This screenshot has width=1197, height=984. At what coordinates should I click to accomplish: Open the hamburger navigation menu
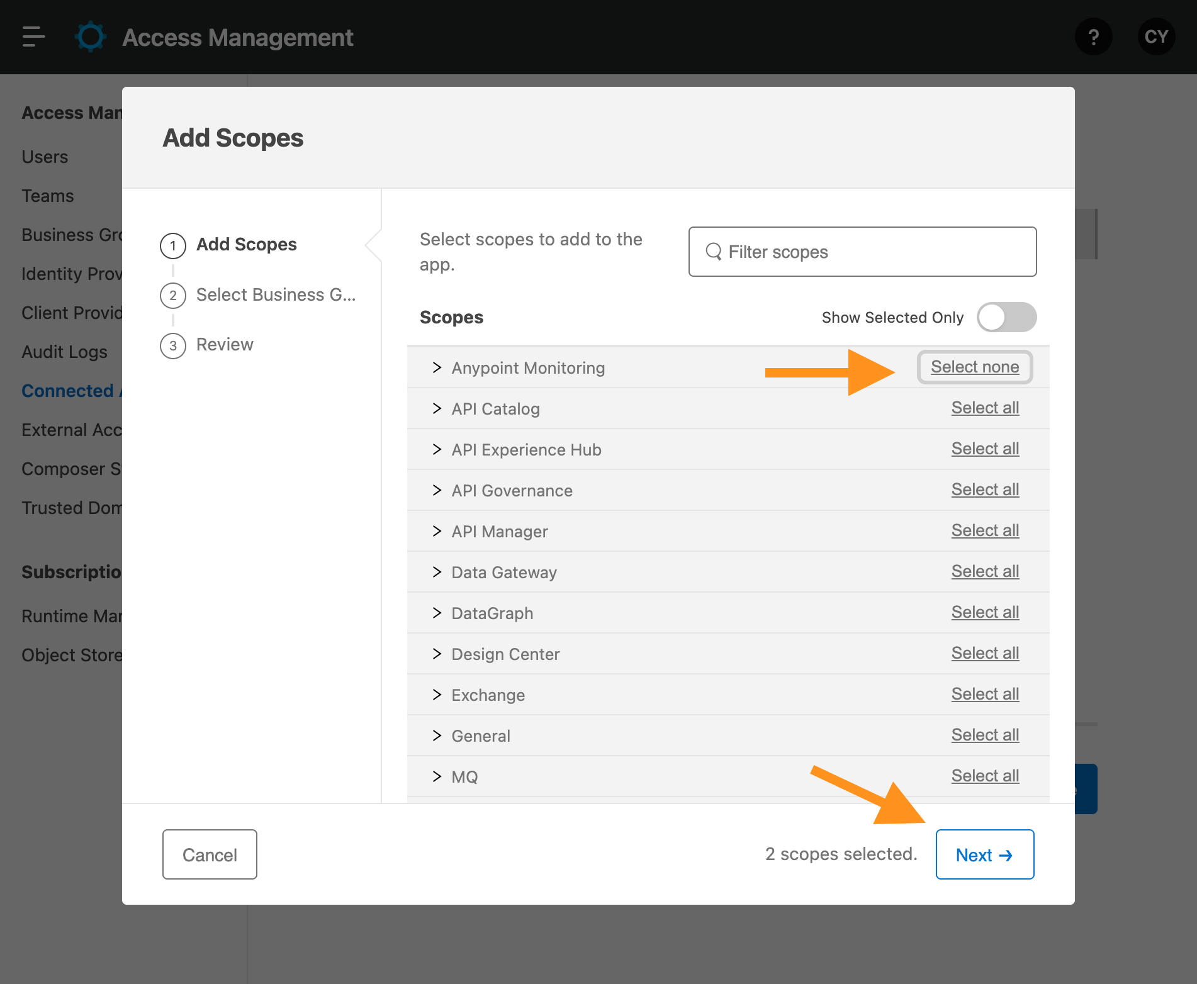click(x=33, y=36)
